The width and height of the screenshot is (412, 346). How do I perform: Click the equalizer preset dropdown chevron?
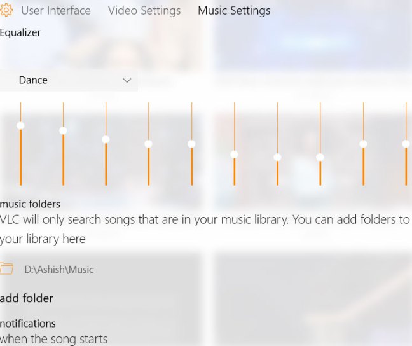(127, 80)
